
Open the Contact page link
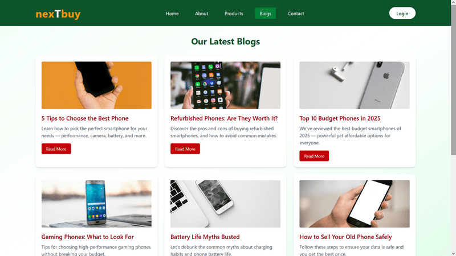[296, 13]
